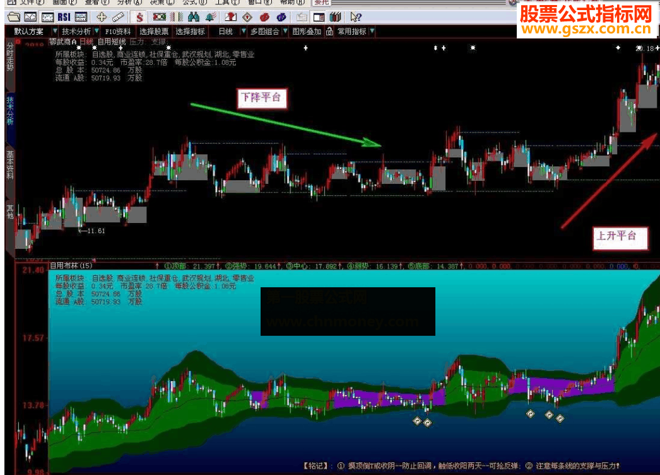660x475 pixels.
Task: Expand the 常用指标 dropdown arrow
Action: (x=372, y=31)
